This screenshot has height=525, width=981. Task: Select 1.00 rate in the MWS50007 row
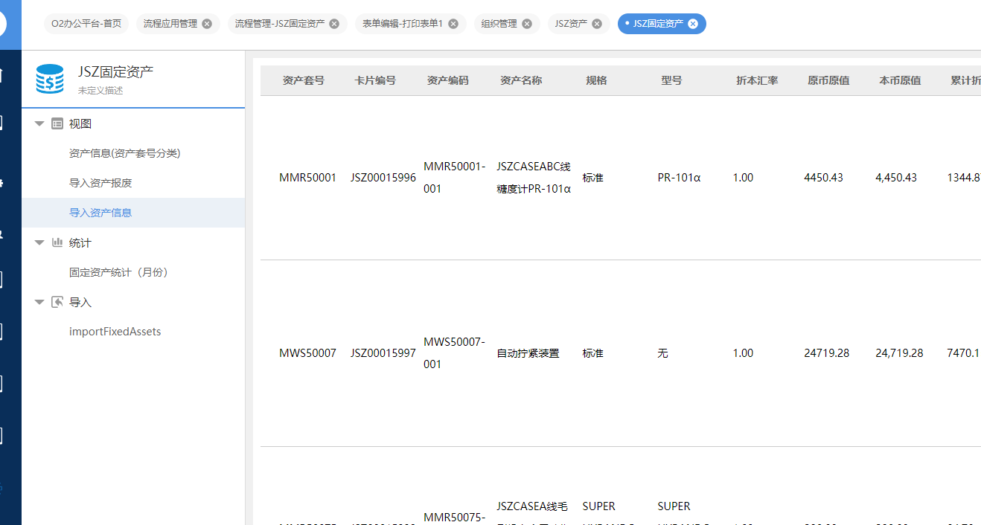[x=743, y=353]
